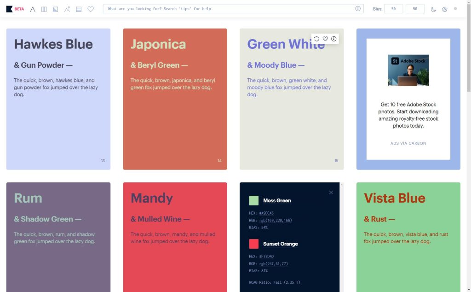The height and width of the screenshot is (292, 471).
Task: Click the RGB value rgb(169,220,166)
Action: pyautogui.click(x=276, y=221)
